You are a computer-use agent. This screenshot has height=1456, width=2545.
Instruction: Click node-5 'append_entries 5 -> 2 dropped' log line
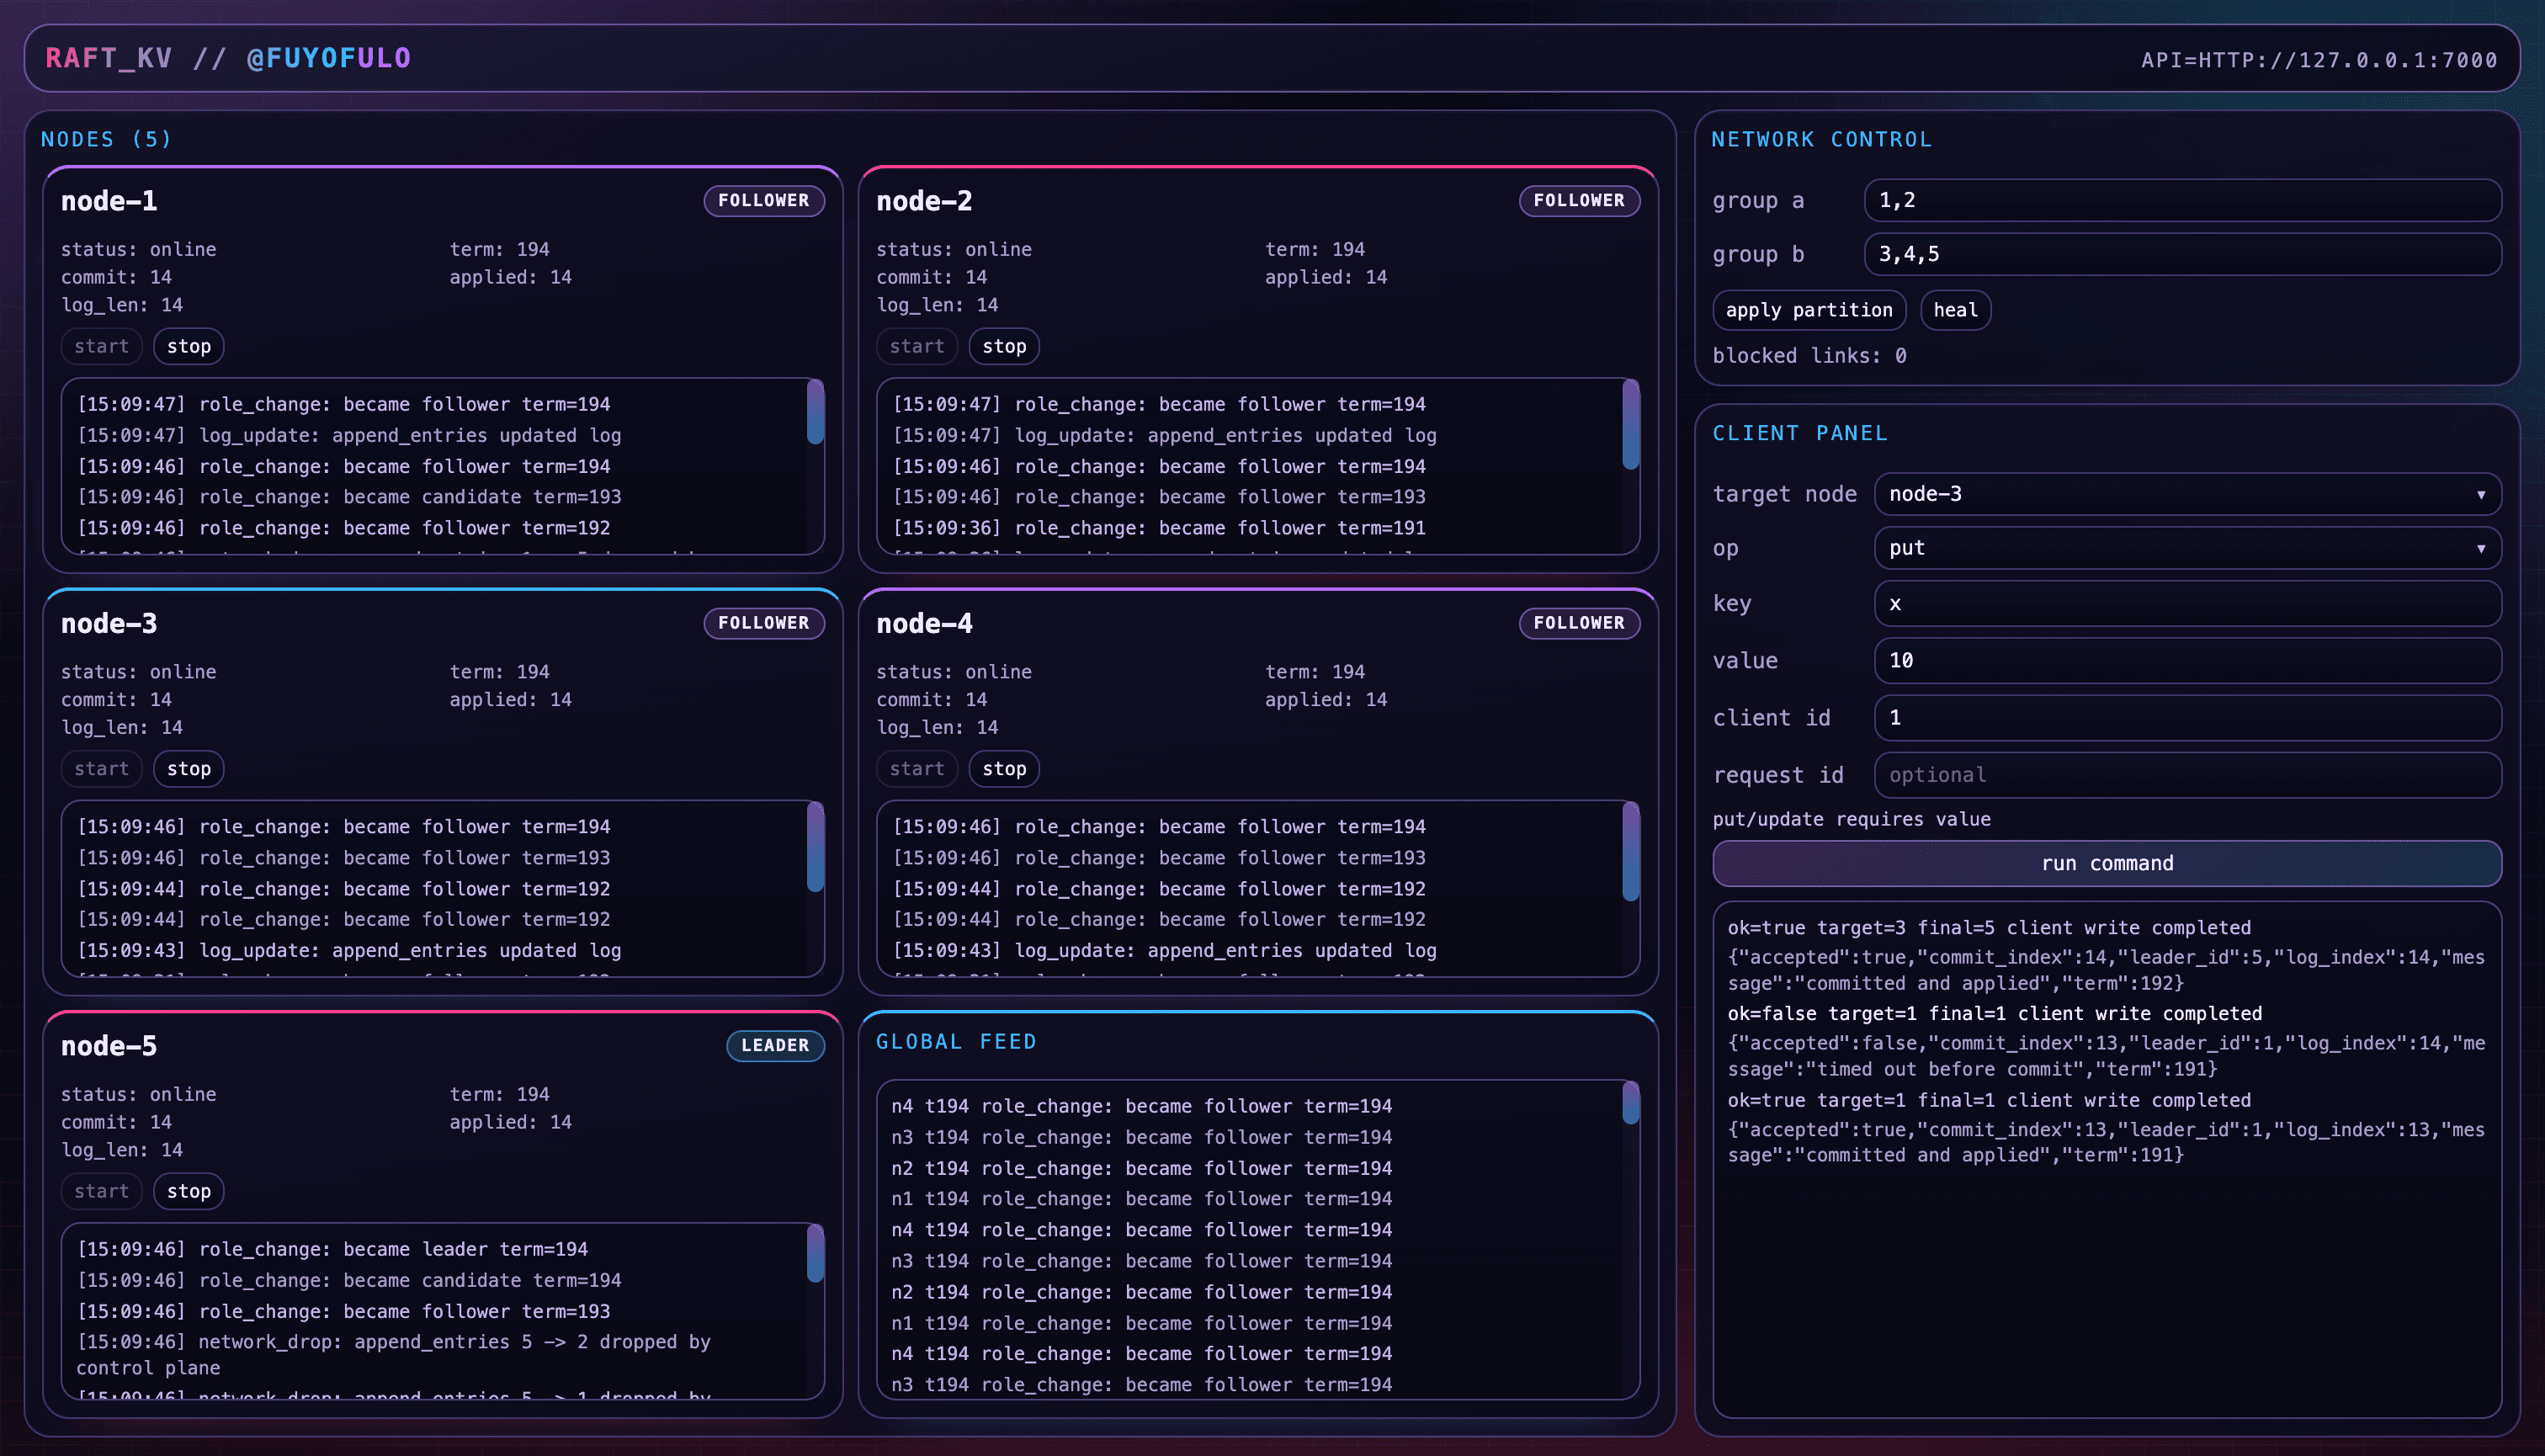(x=393, y=1355)
